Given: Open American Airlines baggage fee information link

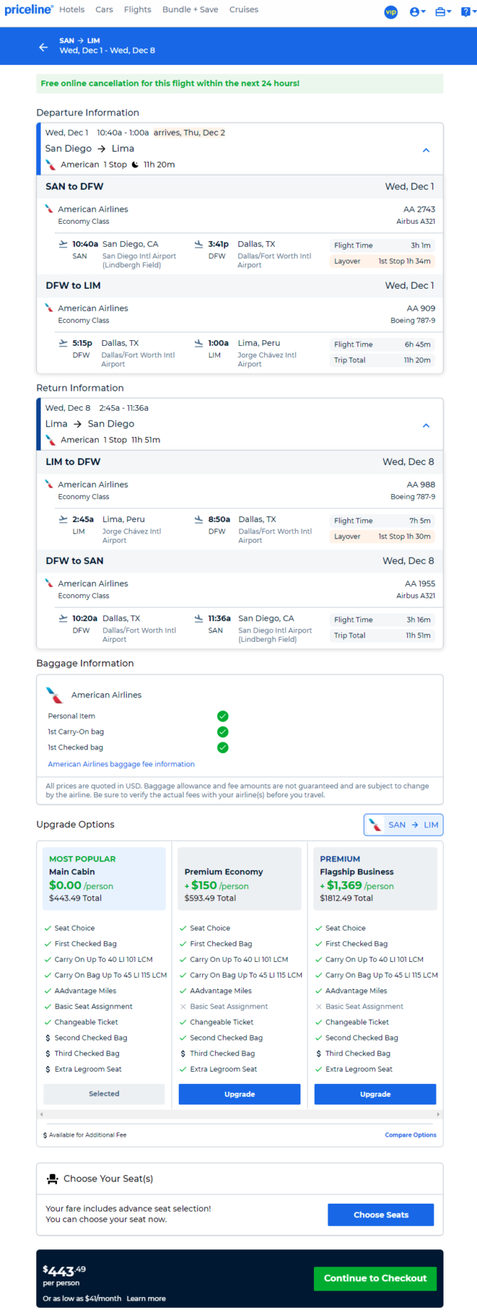Looking at the screenshot, I should [x=121, y=764].
